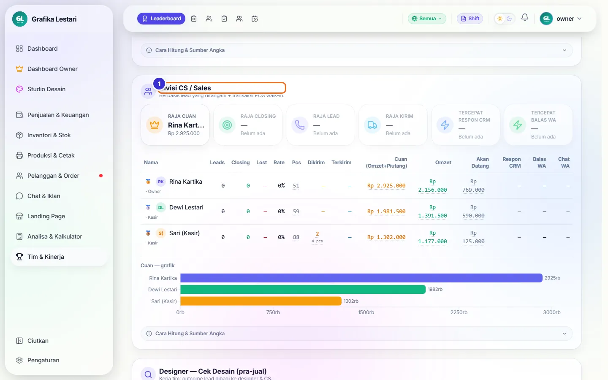The width and height of the screenshot is (608, 380).
Task: Click the Raja Lead phone icon
Action: (x=300, y=125)
